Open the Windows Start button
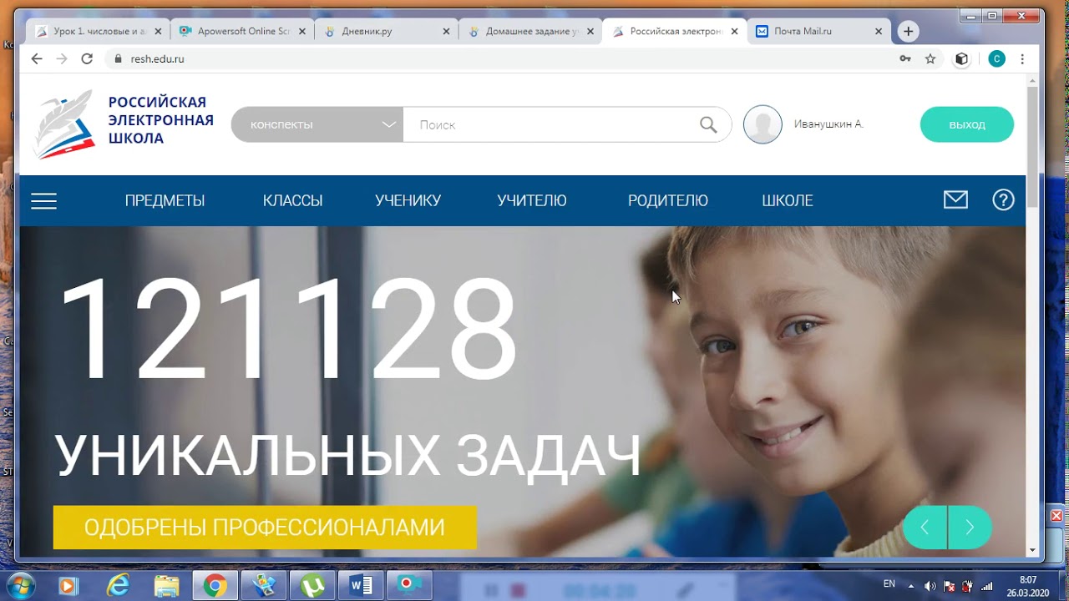The height and width of the screenshot is (601, 1069). [23, 585]
